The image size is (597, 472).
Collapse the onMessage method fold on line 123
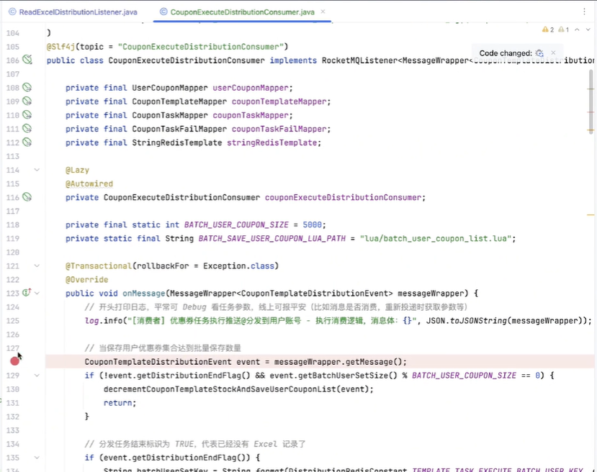click(x=37, y=293)
